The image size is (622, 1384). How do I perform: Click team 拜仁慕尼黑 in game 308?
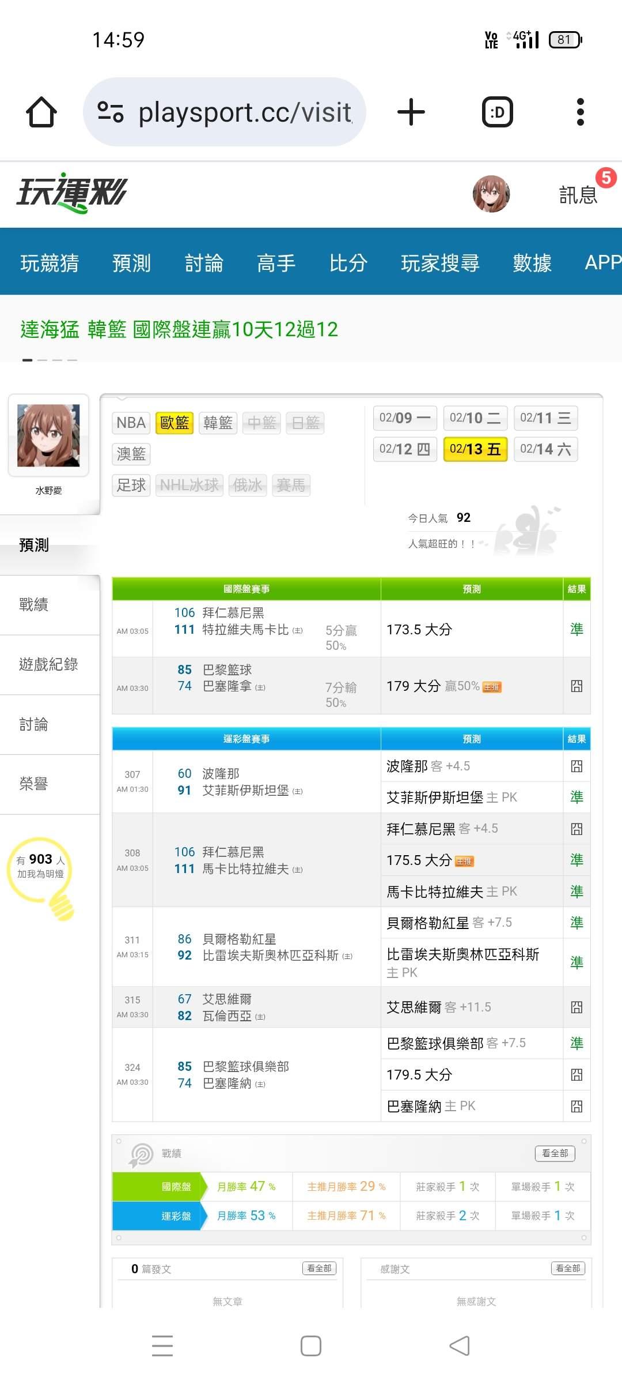click(233, 852)
